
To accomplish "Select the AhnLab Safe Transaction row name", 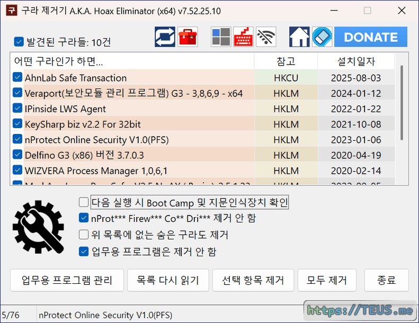I will pos(76,78).
